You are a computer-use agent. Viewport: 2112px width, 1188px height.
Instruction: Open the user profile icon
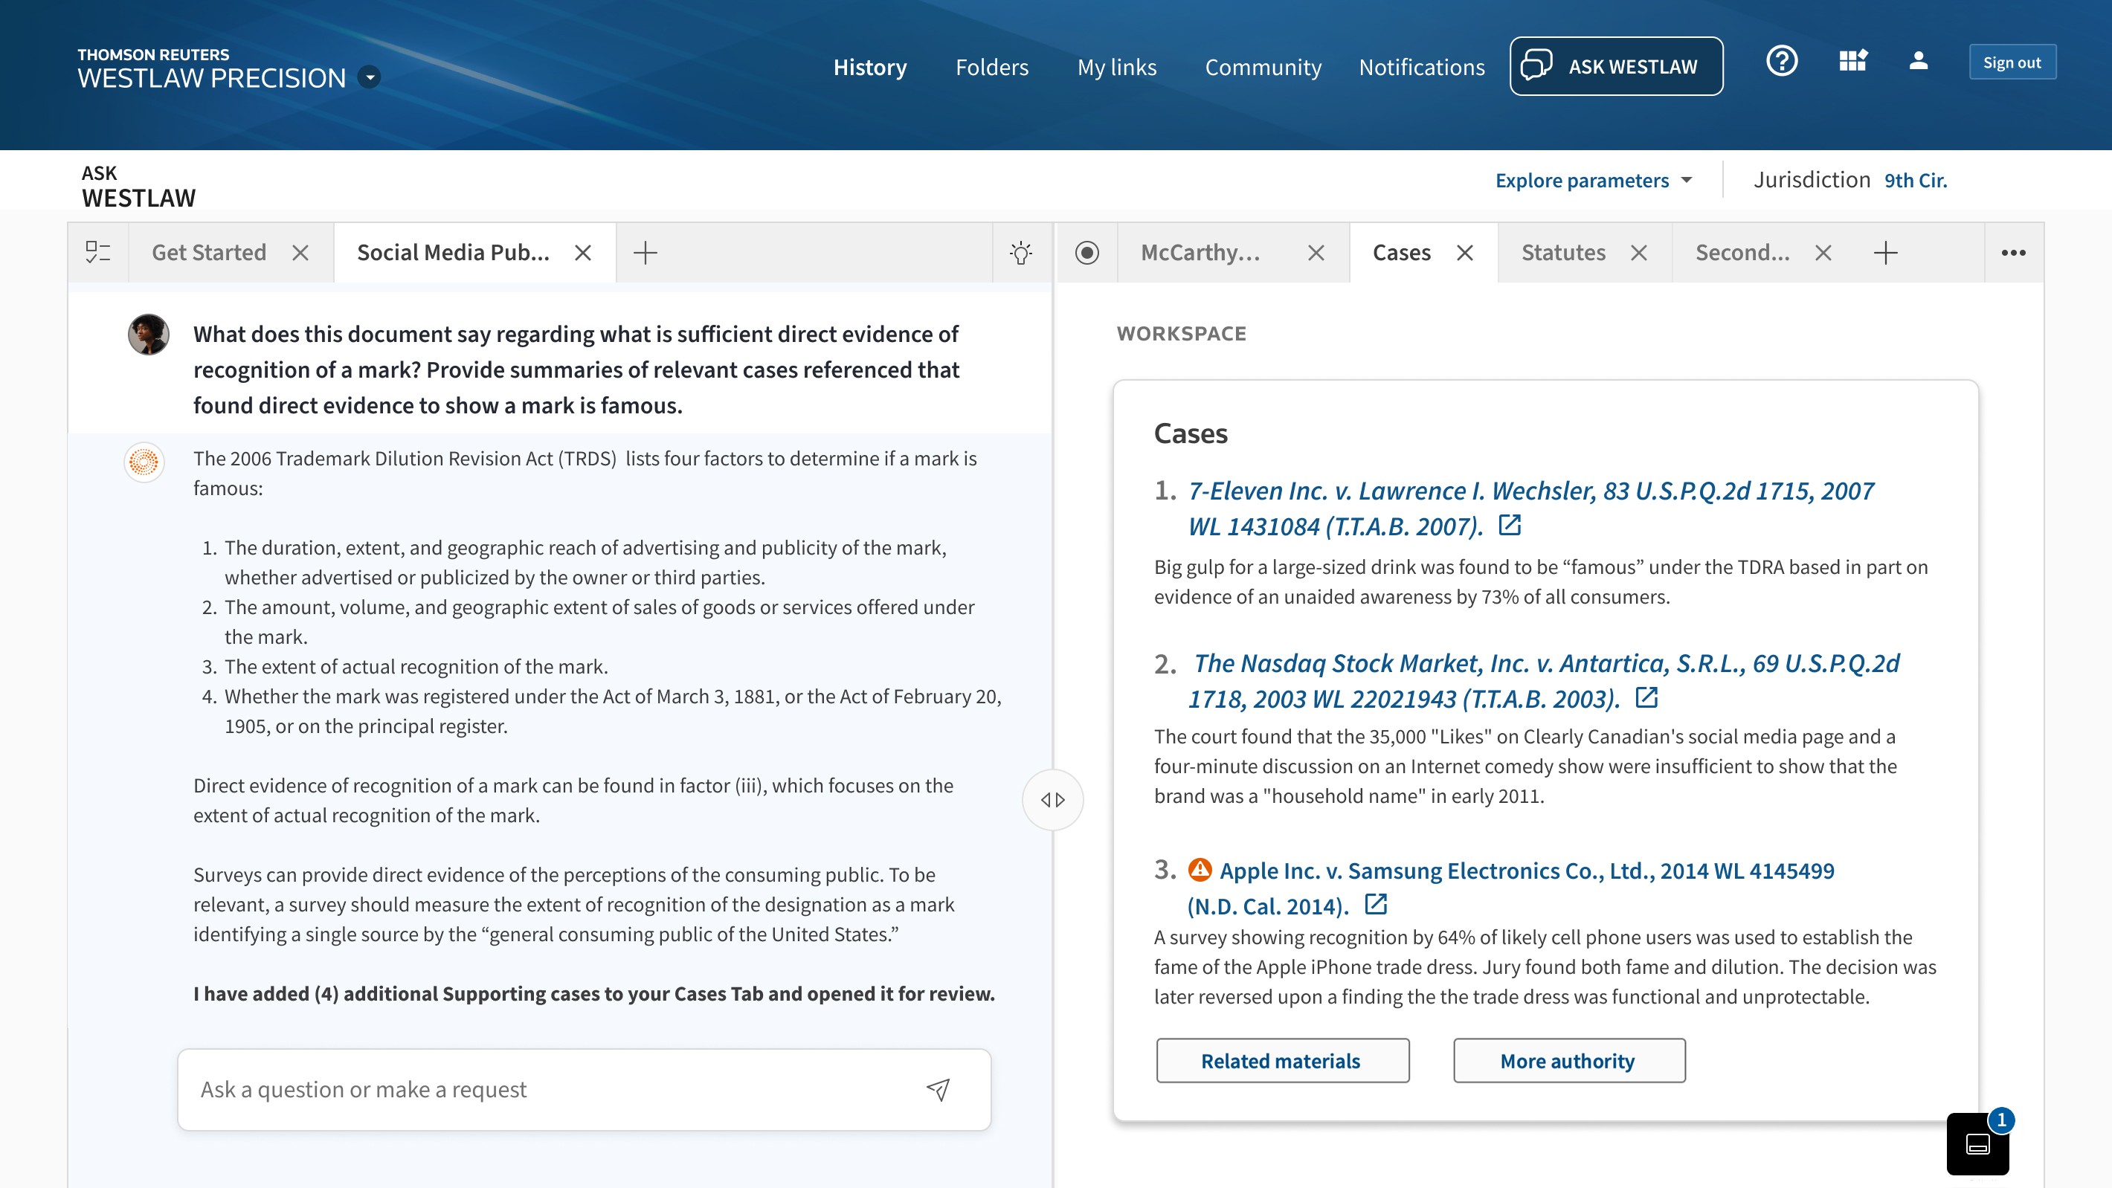point(1918,61)
